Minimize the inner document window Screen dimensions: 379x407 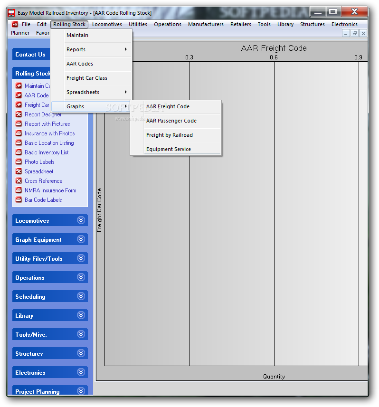pyautogui.click(x=345, y=33)
